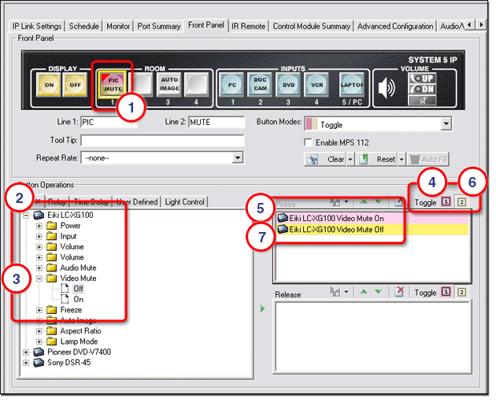The height and width of the screenshot is (402, 496).
Task: Select Press toggle state 1
Action: click(x=447, y=202)
